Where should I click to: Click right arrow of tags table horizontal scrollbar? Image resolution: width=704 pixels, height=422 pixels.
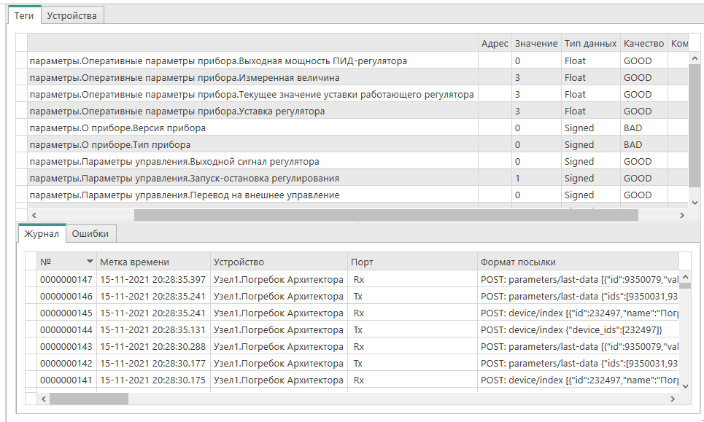[682, 215]
